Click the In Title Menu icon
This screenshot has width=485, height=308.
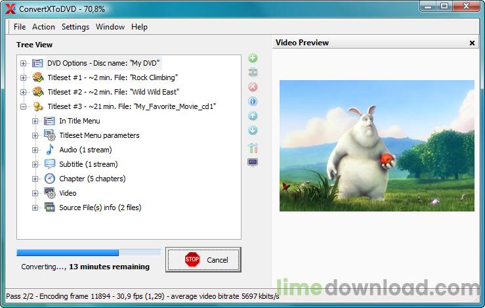point(49,121)
